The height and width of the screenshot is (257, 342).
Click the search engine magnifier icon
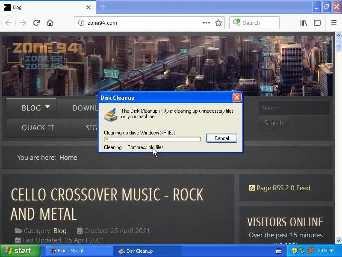click(236, 22)
